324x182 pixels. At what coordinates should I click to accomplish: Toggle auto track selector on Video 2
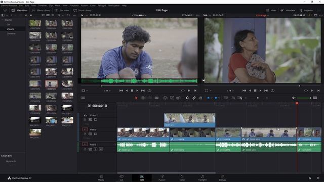90,120
